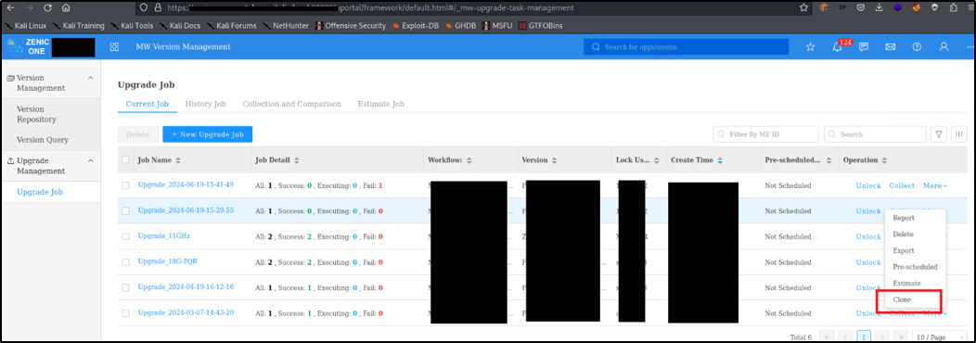Open the Upgrade_18G-PQR job link

pos(167,262)
